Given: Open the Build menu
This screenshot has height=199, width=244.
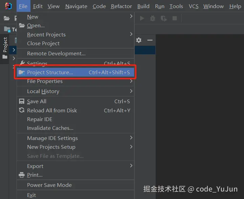Looking at the screenshot, I should click(143, 6).
